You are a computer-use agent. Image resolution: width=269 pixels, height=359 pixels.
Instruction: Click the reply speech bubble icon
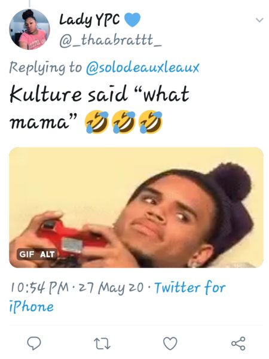click(x=34, y=343)
